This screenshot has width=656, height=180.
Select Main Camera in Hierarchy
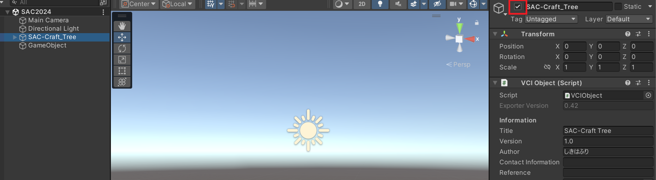pyautogui.click(x=48, y=20)
